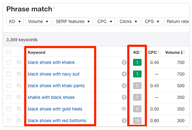
Task: Click add-to-list icon for black shoes with navy suit
Action: click(19, 74)
